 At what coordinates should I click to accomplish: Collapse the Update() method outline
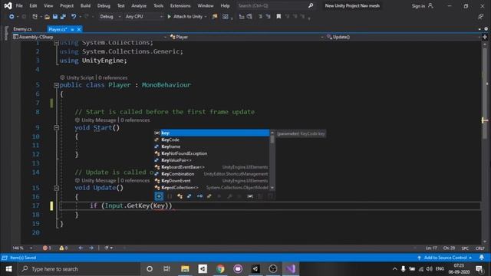pyautogui.click(x=56, y=188)
